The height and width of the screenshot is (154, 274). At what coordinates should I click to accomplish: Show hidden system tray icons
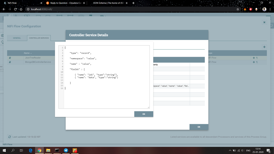pyautogui.click(x=230, y=150)
